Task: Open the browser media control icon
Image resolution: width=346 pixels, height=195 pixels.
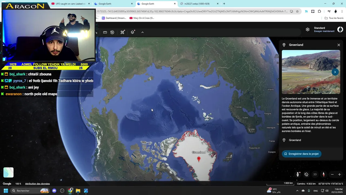Action: point(329,11)
